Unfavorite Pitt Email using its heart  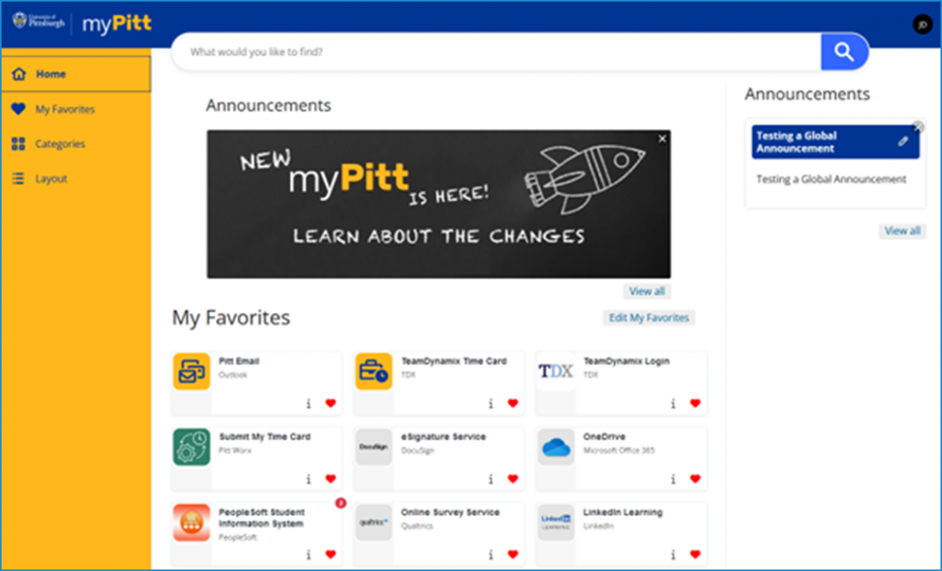pyautogui.click(x=330, y=404)
